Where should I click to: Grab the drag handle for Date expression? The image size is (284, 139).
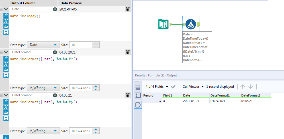click(x=1, y=9)
